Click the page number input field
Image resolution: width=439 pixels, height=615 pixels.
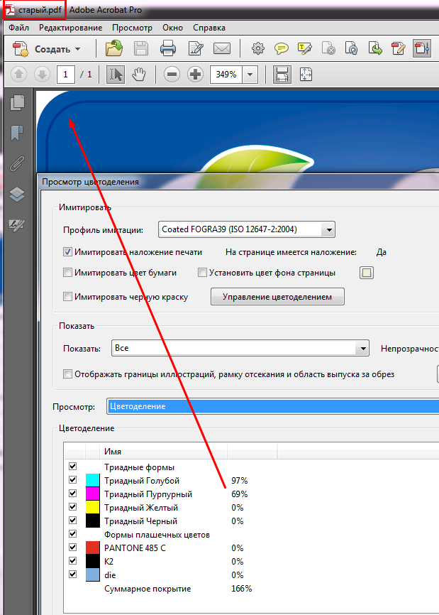pos(66,74)
